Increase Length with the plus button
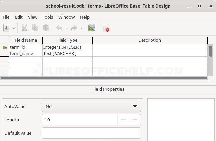 click(135, 120)
